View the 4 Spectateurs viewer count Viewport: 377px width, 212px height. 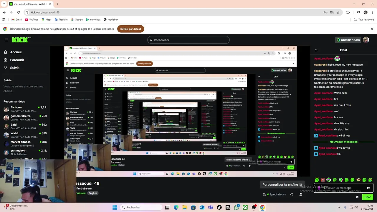click(275, 194)
